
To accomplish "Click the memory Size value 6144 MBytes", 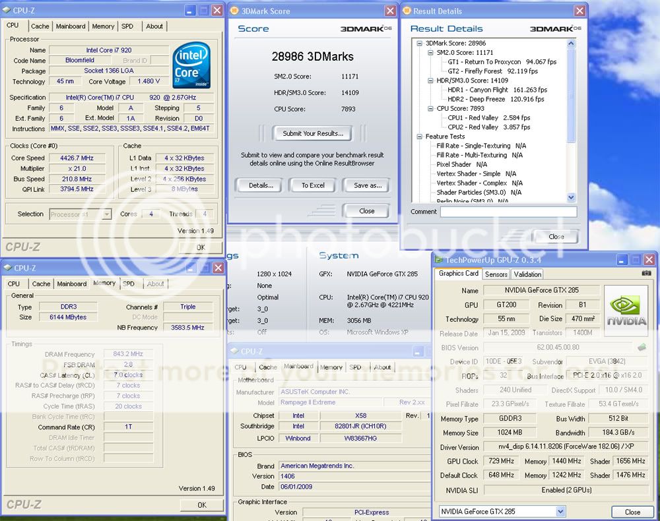I will (x=68, y=317).
